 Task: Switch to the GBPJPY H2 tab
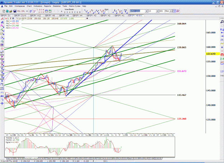pos(105,15)
